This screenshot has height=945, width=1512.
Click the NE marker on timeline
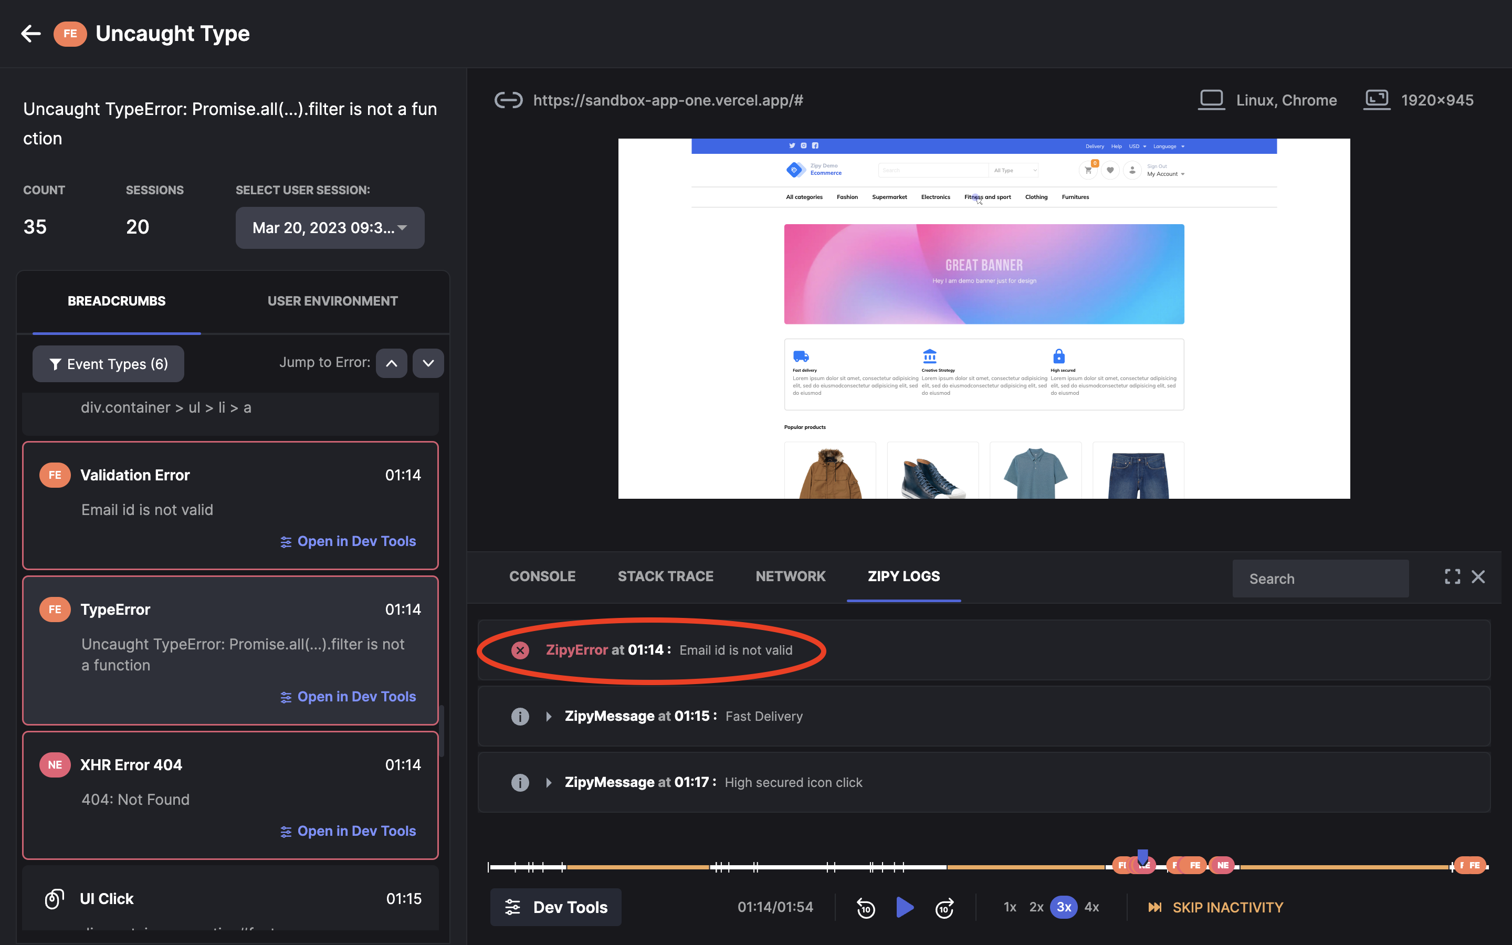pyautogui.click(x=1223, y=865)
